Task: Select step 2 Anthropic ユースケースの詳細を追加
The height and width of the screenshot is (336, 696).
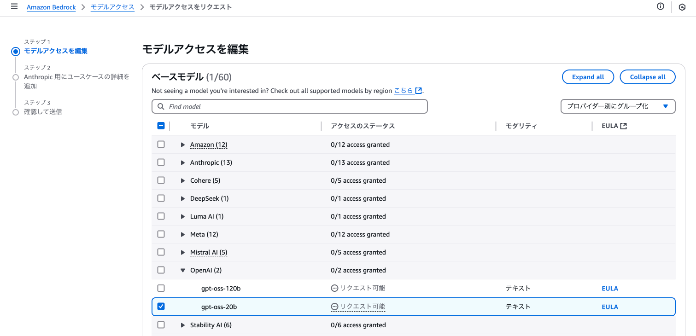Action: click(x=76, y=81)
